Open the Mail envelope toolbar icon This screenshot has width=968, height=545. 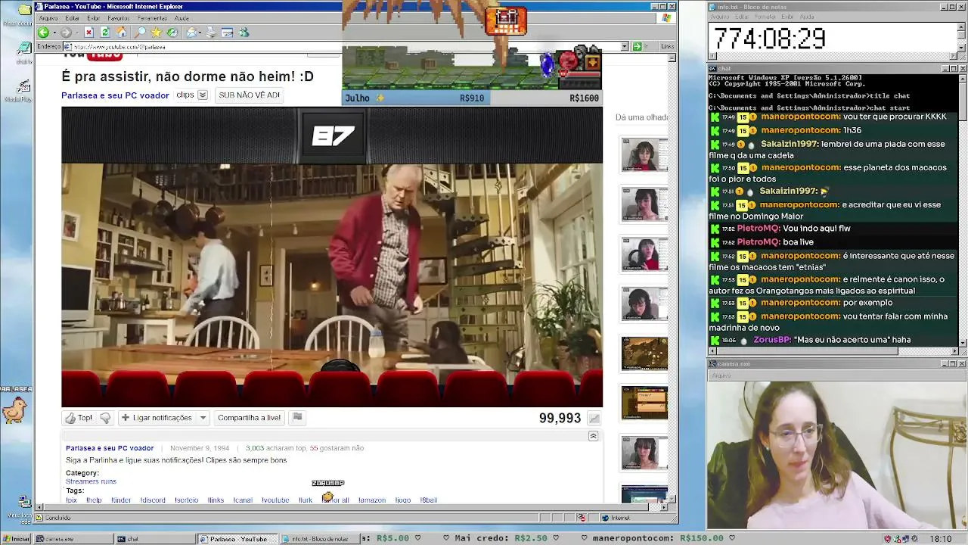(191, 33)
